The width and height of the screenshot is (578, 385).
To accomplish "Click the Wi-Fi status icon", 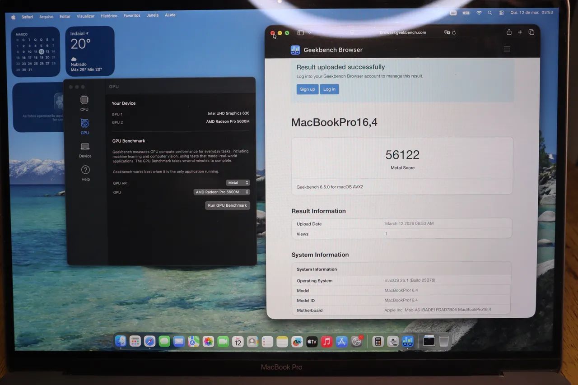I will point(479,13).
